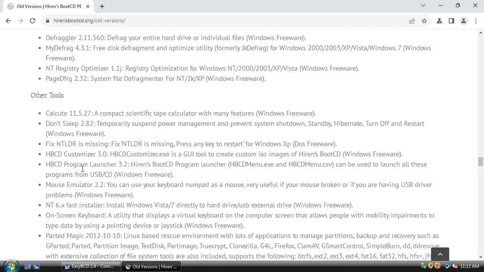
Task: Click the forward navigation arrow
Action: [20, 21]
